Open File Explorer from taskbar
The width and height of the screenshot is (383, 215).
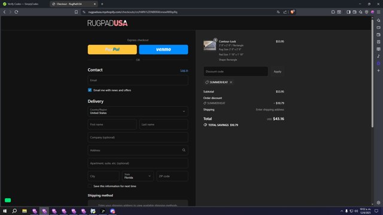tap(25, 211)
